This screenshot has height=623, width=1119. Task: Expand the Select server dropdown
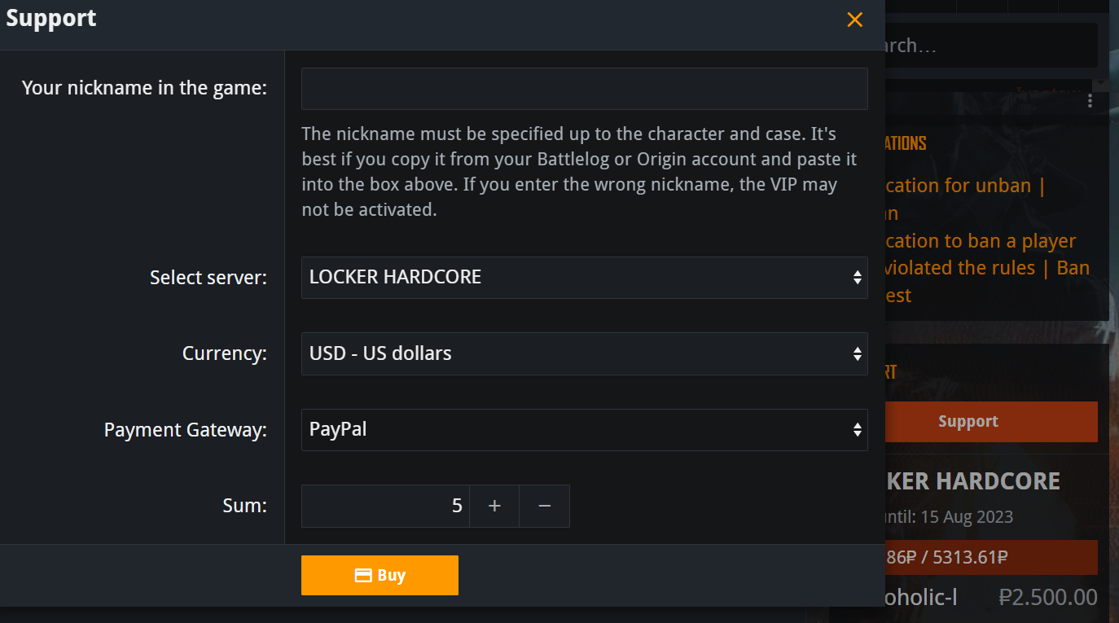[584, 278]
